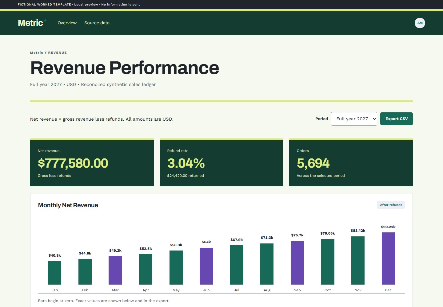Click "Across the selected period" caption
The width and height of the screenshot is (443, 307).
pyautogui.click(x=321, y=176)
